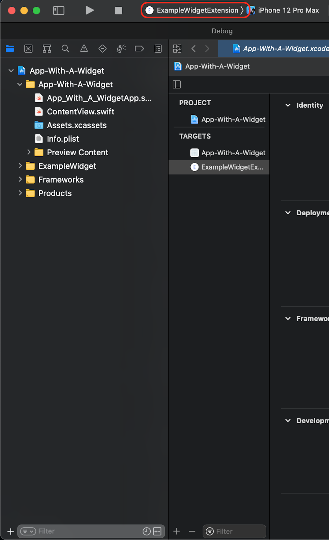The width and height of the screenshot is (329, 540).
Task: Select the App-With-A-Widget.xcodeproj editor tab
Action: (x=274, y=49)
